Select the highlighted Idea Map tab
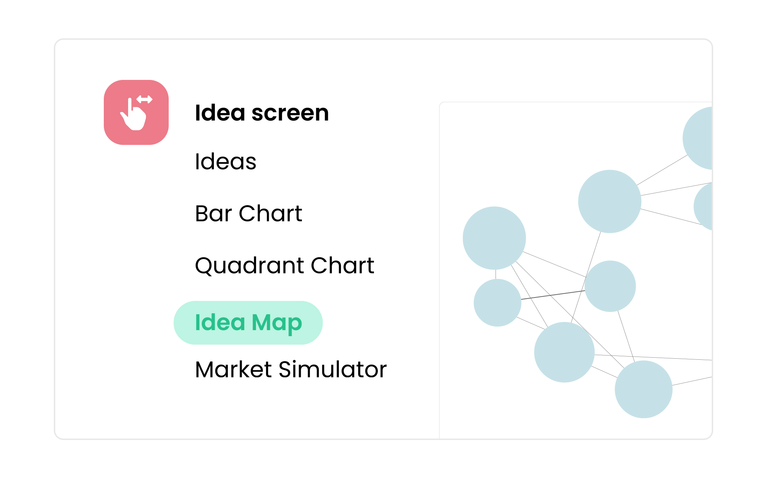The height and width of the screenshot is (478, 767). (248, 322)
